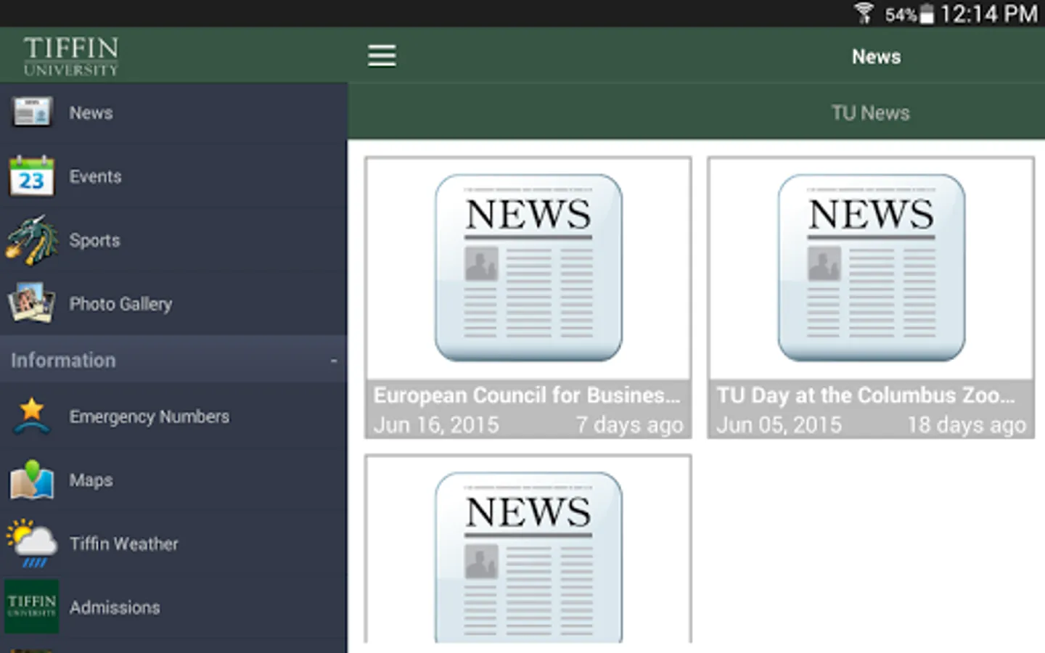Open the TU Day at Columbus Zoo thumbnail
Image resolution: width=1045 pixels, height=653 pixels.
872,267
